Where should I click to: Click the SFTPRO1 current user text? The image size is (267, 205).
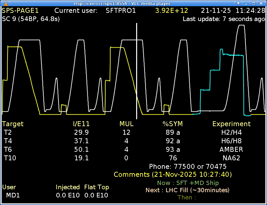(x=121, y=11)
